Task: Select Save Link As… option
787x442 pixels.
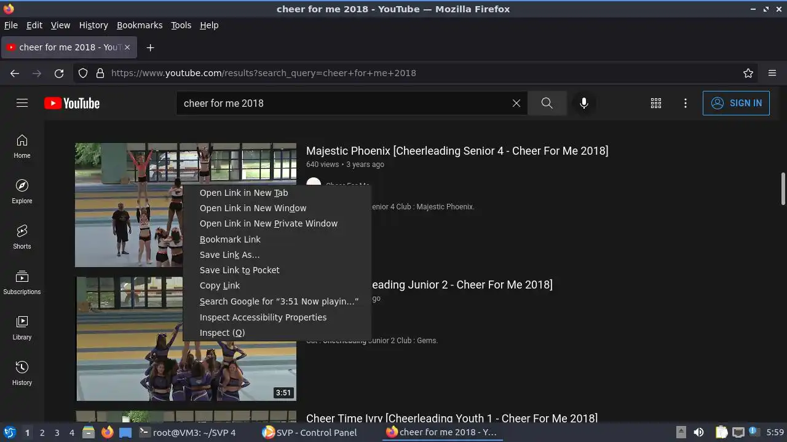Action: tap(277, 255)
